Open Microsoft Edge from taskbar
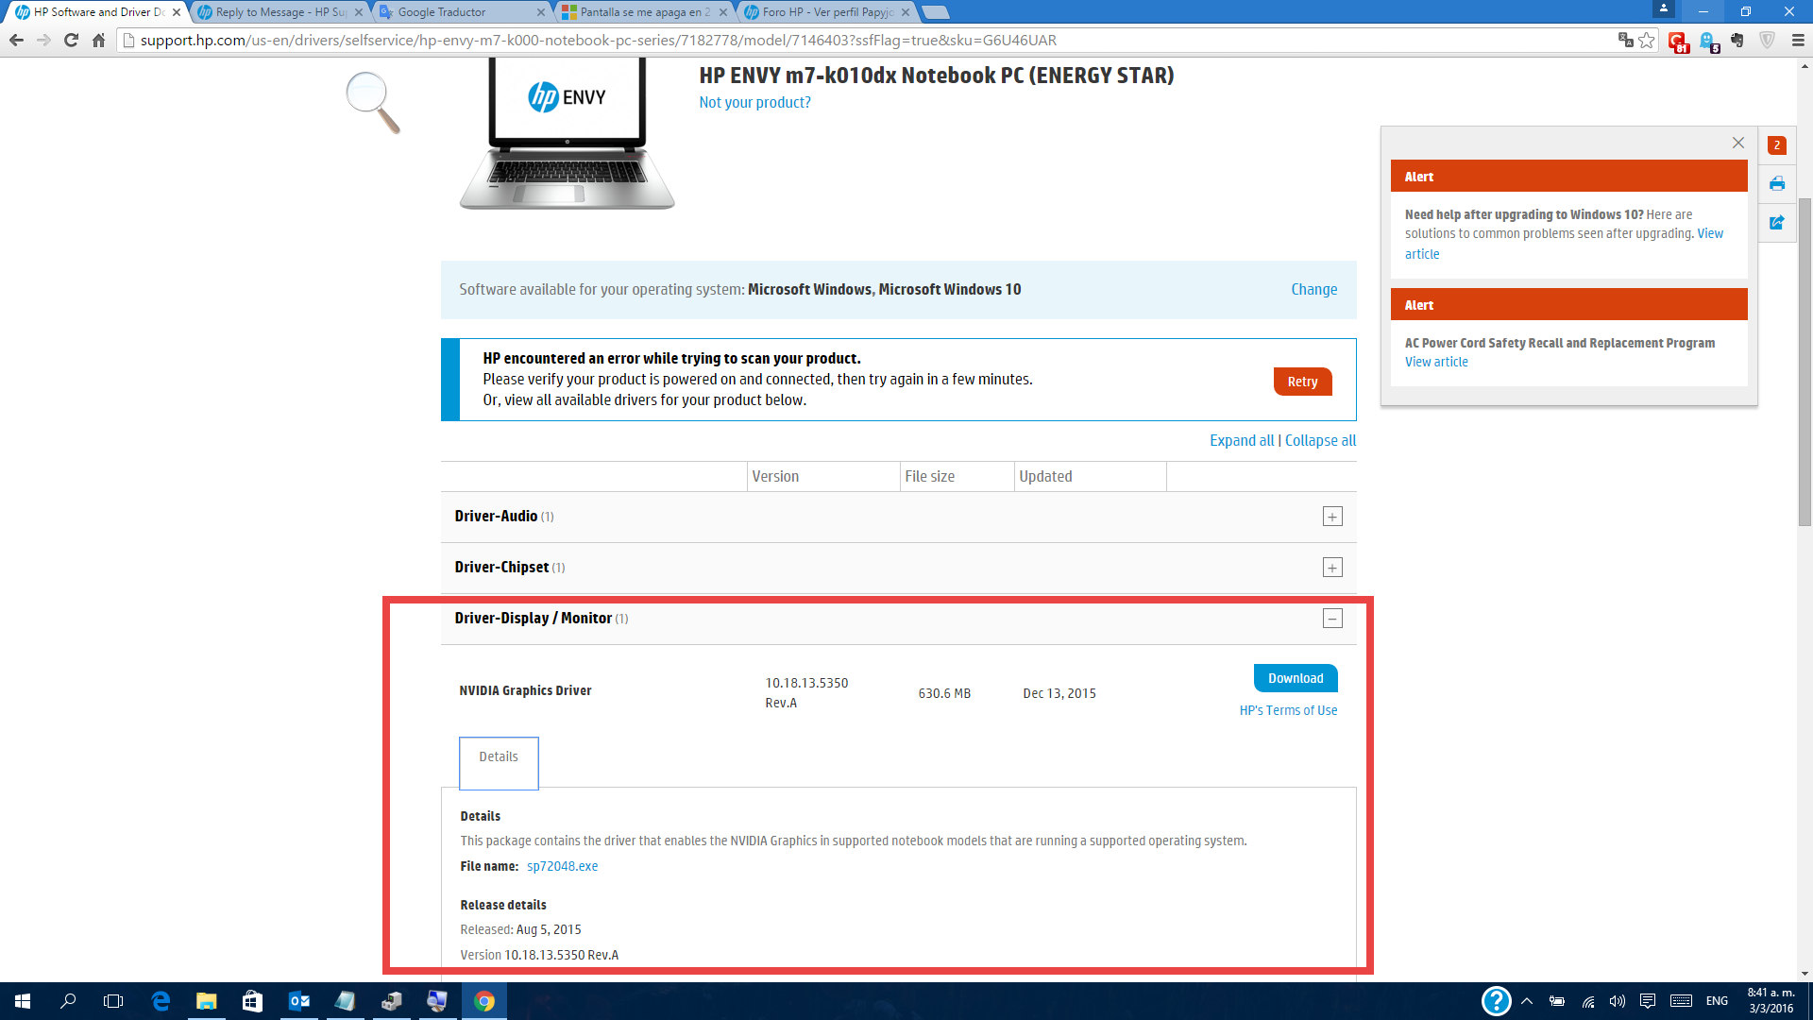The width and height of the screenshot is (1813, 1020). (161, 1001)
